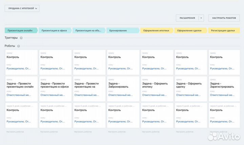This screenshot has height=145, width=244.
Task: Expand the ПРОДАЖА С ИПОТЕКОЙ pipeline selector
Action: [x=22, y=8]
